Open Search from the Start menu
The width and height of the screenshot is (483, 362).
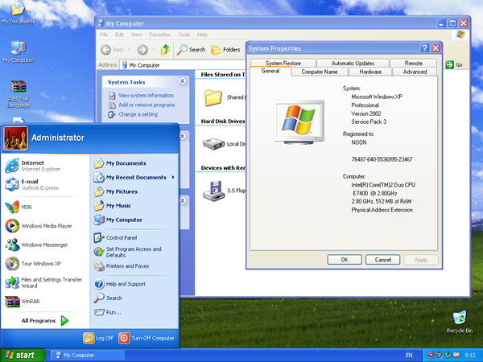point(108,298)
